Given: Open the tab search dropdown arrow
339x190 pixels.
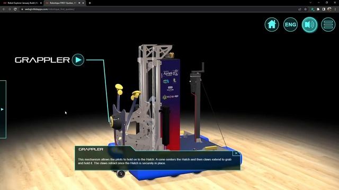Looking at the screenshot, I should pos(310,3).
